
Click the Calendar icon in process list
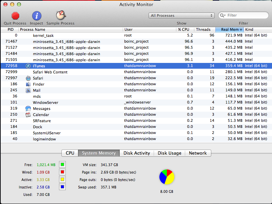tap(28, 115)
